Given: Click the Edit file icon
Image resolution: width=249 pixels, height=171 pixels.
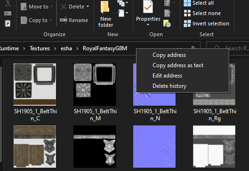Looking at the screenshot, I should [167, 13].
